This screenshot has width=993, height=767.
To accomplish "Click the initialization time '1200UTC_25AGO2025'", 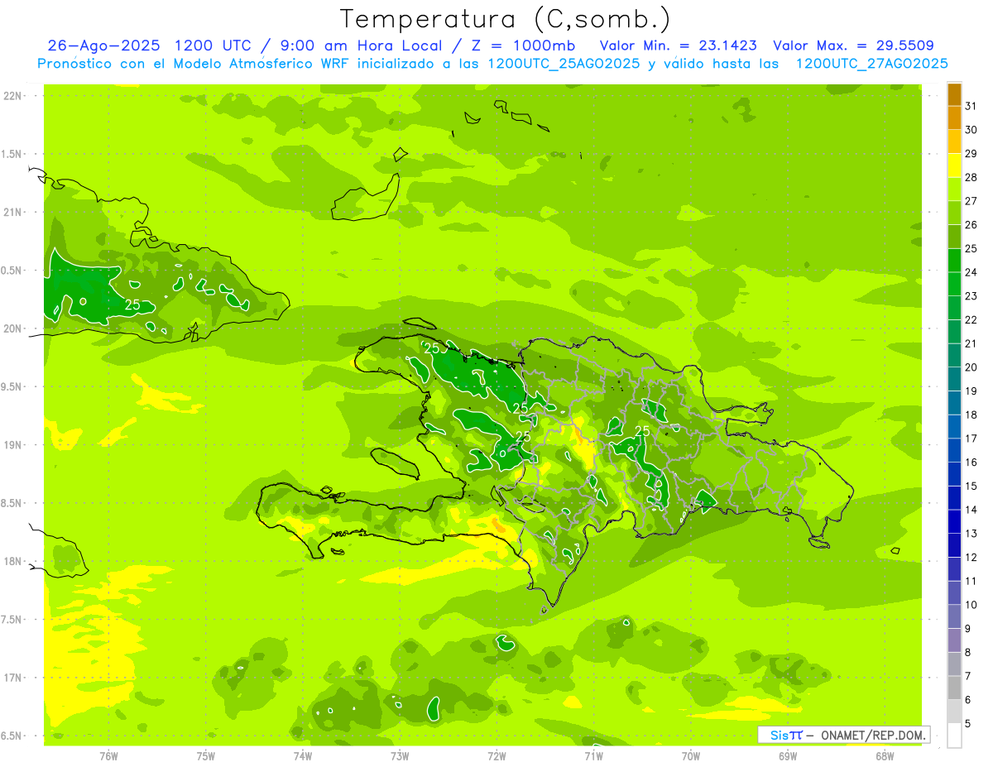I will click(564, 64).
